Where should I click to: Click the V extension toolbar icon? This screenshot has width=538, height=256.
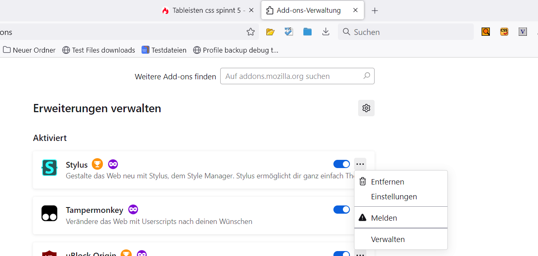pyautogui.click(x=523, y=32)
